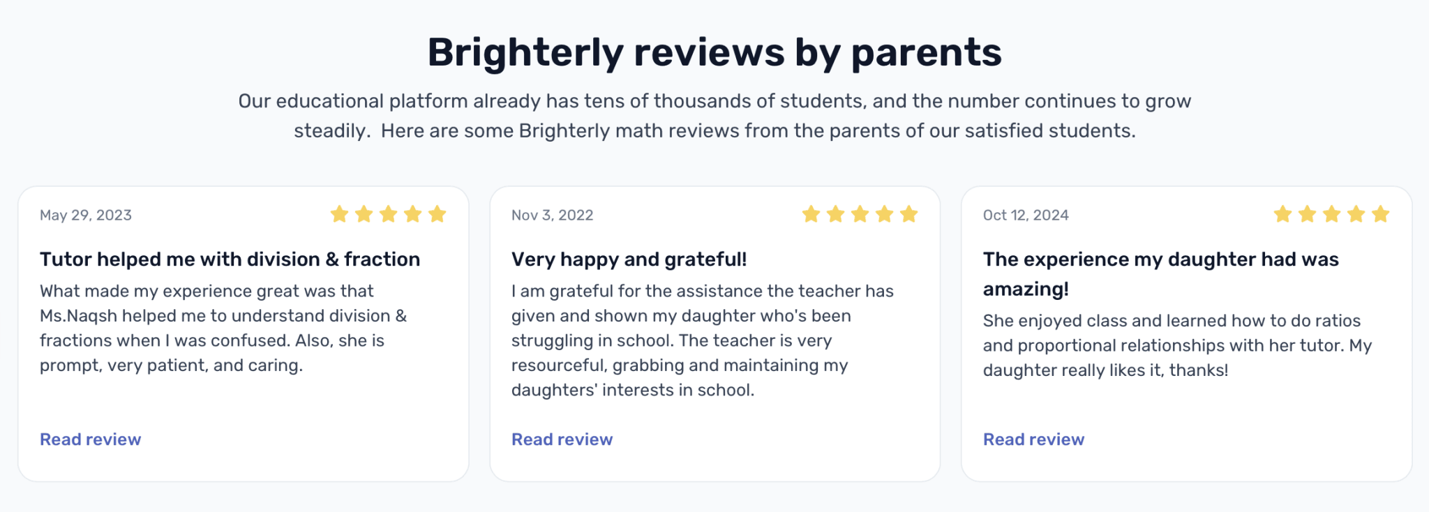Click the first star on the May 29 review

tap(340, 214)
